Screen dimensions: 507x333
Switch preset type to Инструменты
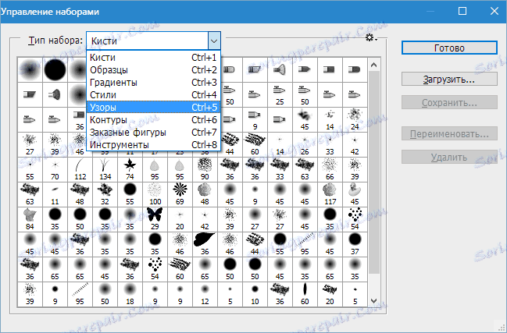pyautogui.click(x=153, y=145)
